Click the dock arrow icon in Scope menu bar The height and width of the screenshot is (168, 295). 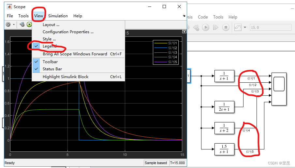coord(184,16)
